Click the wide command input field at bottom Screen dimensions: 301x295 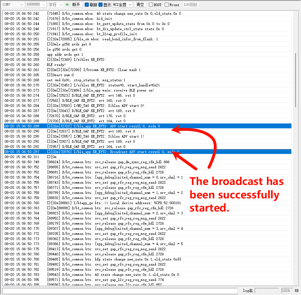tap(118, 291)
